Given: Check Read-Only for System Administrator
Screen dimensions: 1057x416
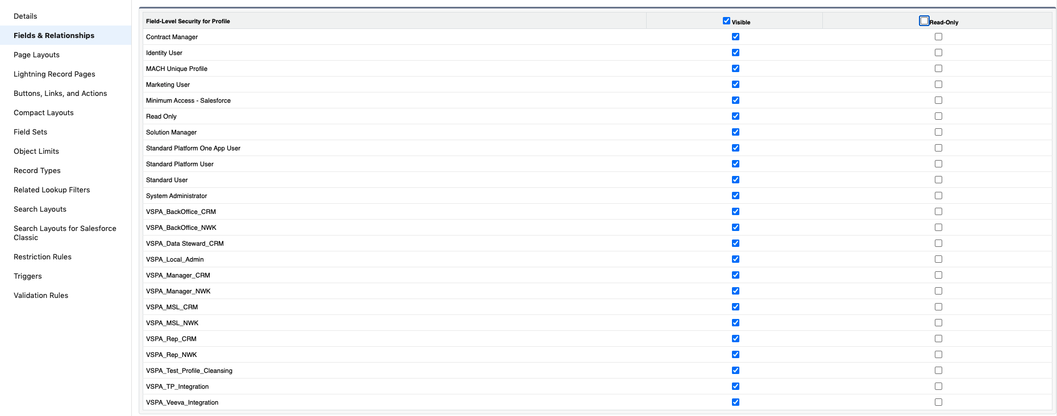Looking at the screenshot, I should click(938, 195).
